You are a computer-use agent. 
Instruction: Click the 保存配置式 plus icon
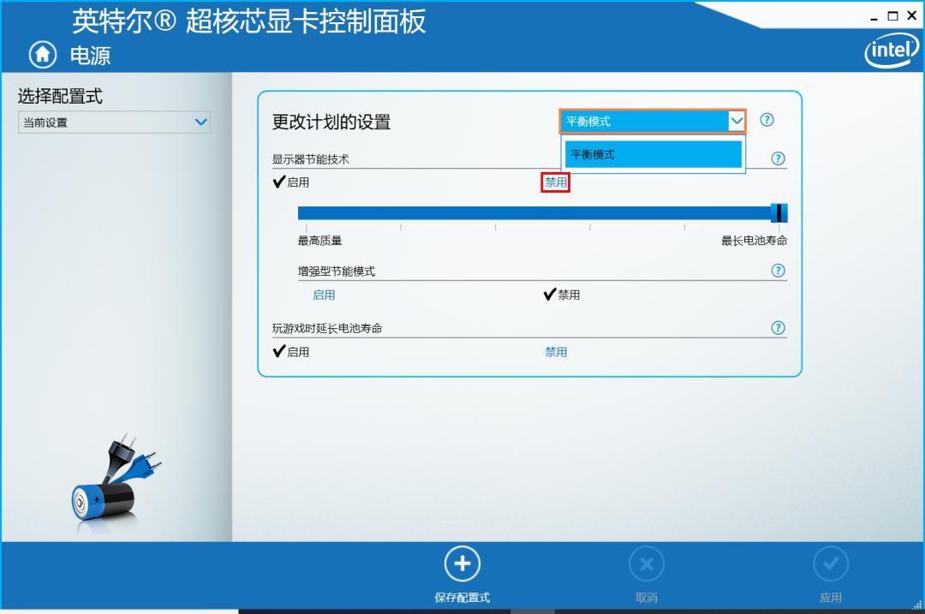pyautogui.click(x=462, y=563)
